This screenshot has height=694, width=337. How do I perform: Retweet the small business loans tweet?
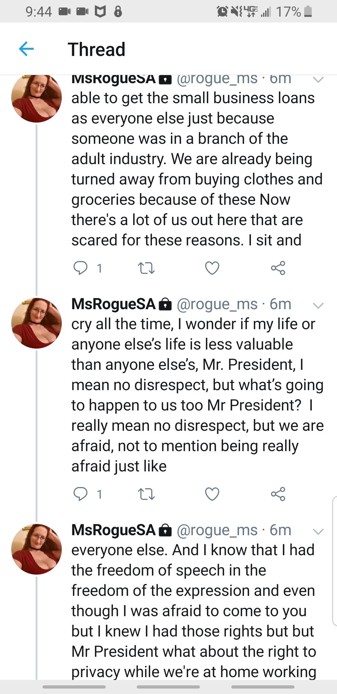tap(146, 268)
